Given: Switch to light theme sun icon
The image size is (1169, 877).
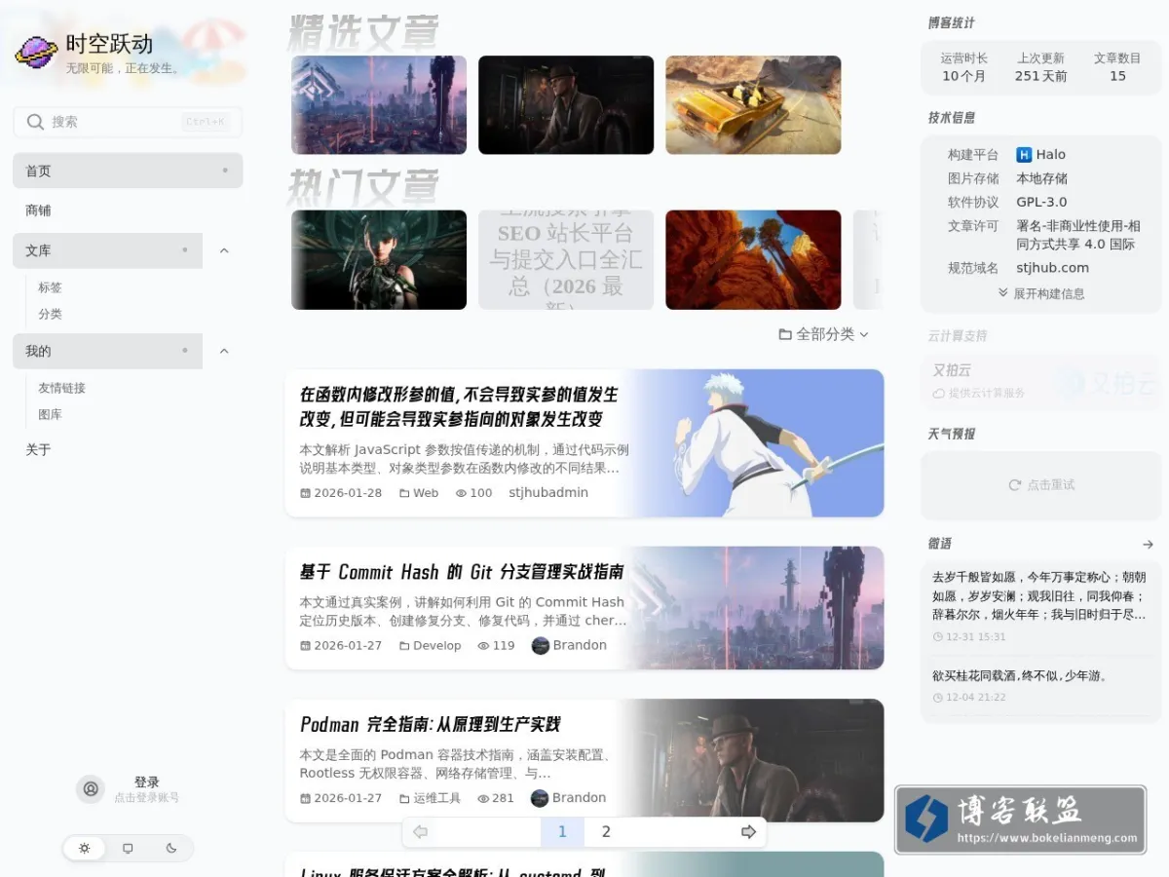Looking at the screenshot, I should 85,849.
